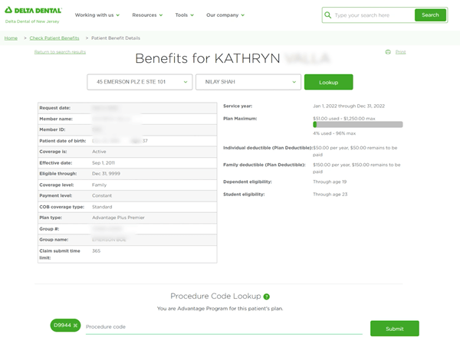
Task: Click the 'Benefits for KATHRYN' heading
Action: (x=208, y=58)
